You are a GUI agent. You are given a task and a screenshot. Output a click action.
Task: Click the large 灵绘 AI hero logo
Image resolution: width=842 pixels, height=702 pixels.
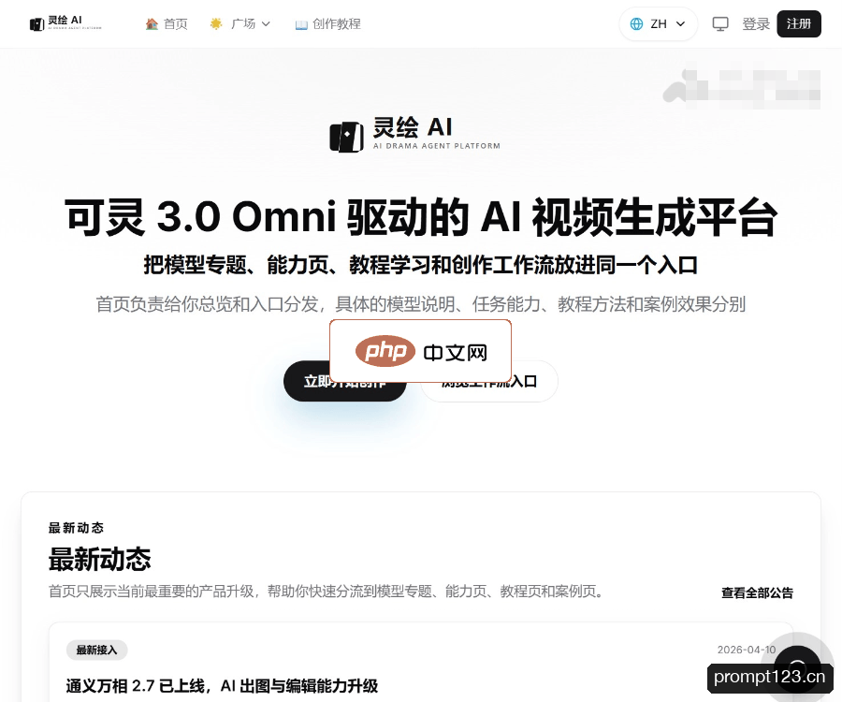[x=415, y=134]
